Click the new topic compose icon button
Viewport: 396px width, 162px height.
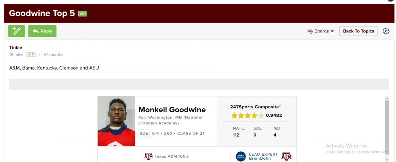tap(17, 31)
